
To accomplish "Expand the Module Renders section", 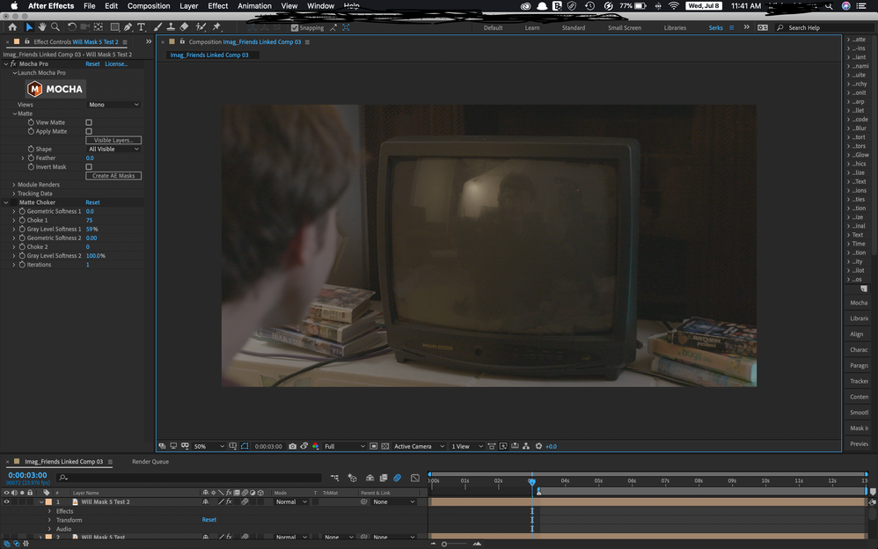I will click(x=14, y=185).
